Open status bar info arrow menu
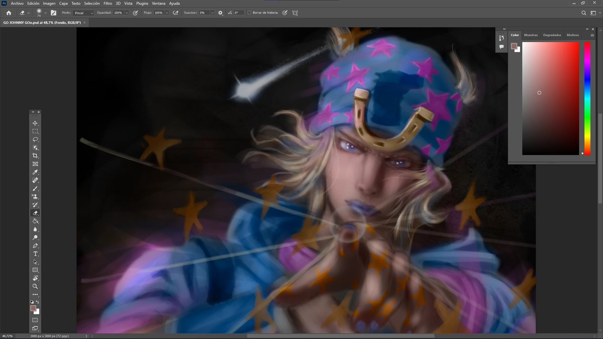The height and width of the screenshot is (339, 603). (86, 335)
